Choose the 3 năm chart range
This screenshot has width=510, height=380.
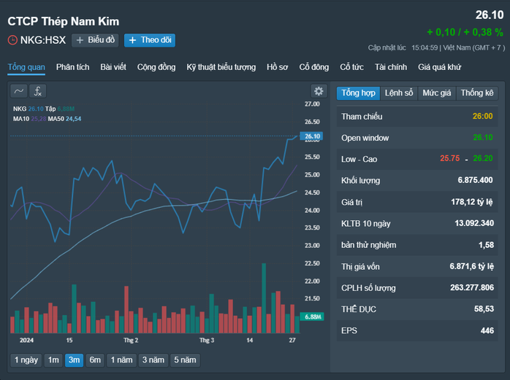point(153,360)
